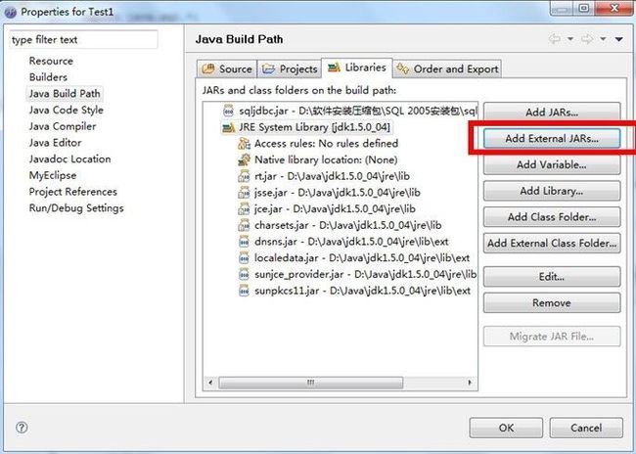This screenshot has height=454, width=636.
Task: Select Resource in the sidebar
Action: pos(51,61)
